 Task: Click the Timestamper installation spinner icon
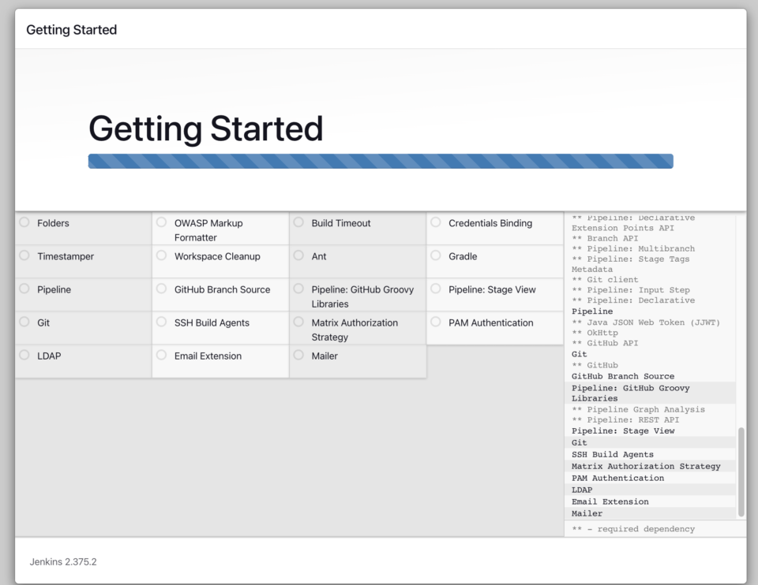pyautogui.click(x=25, y=256)
